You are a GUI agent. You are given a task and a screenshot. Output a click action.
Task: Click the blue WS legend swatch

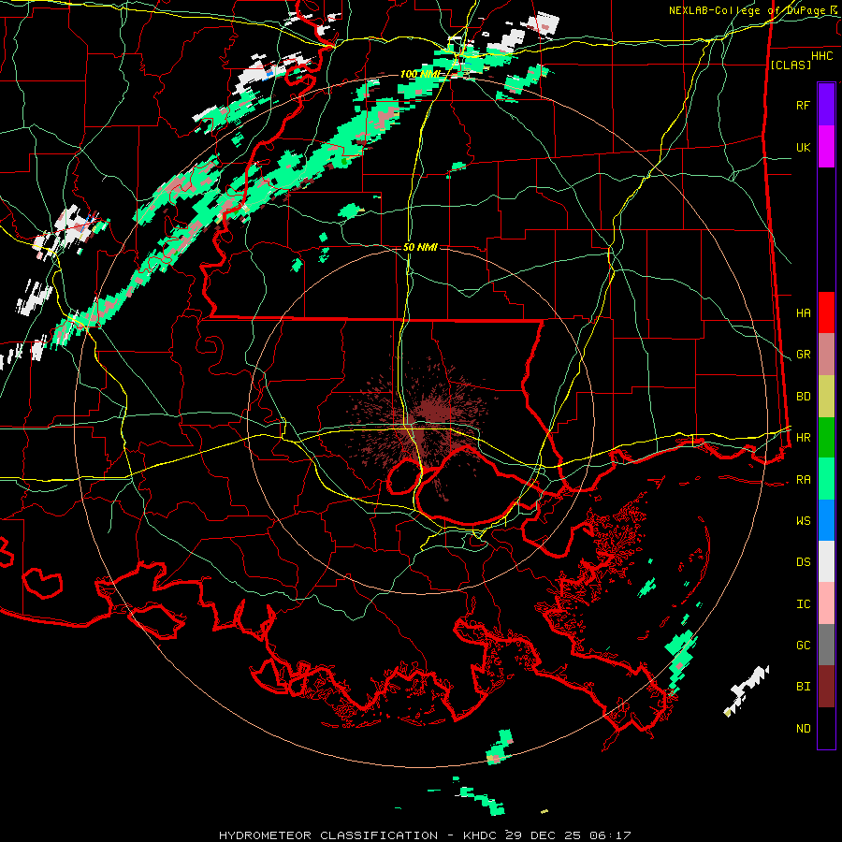826,520
